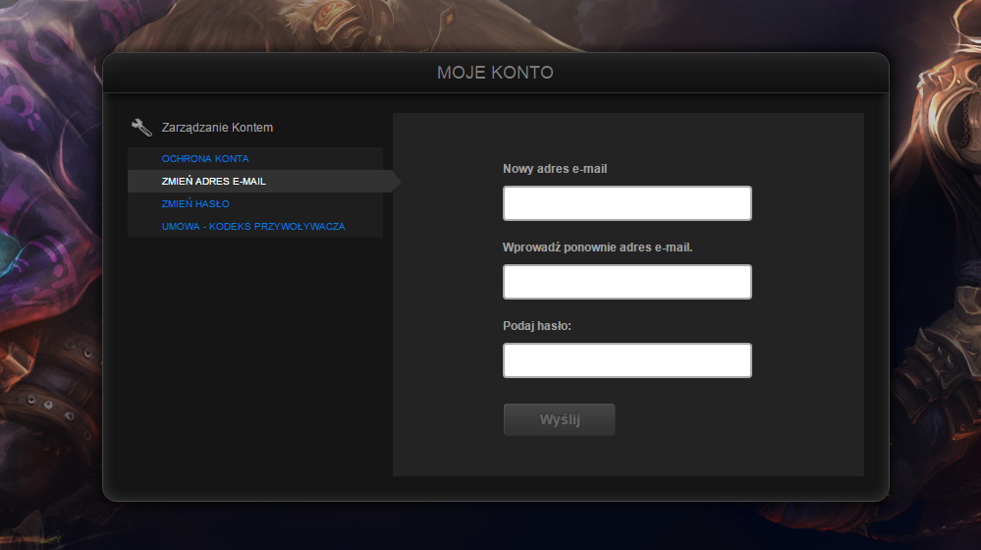The width and height of the screenshot is (981, 550).
Task: Click the MOJE KONTO title header
Action: click(x=495, y=73)
